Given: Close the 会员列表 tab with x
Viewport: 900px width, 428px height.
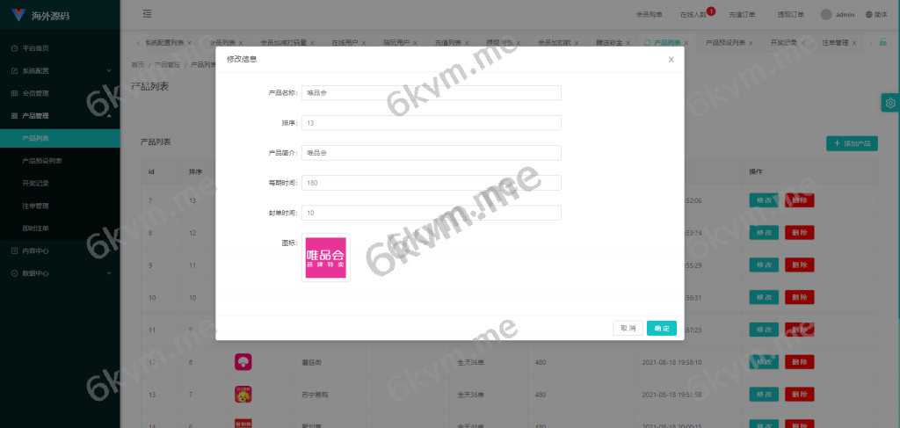Looking at the screenshot, I should (241, 43).
